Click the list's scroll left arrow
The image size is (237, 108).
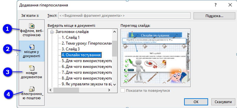click(51, 90)
